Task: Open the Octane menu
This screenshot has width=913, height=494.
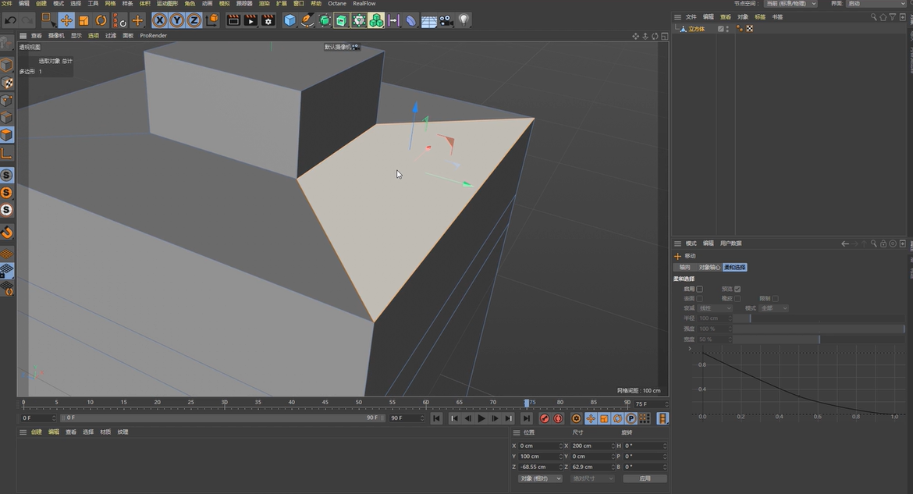Action: [x=336, y=3]
